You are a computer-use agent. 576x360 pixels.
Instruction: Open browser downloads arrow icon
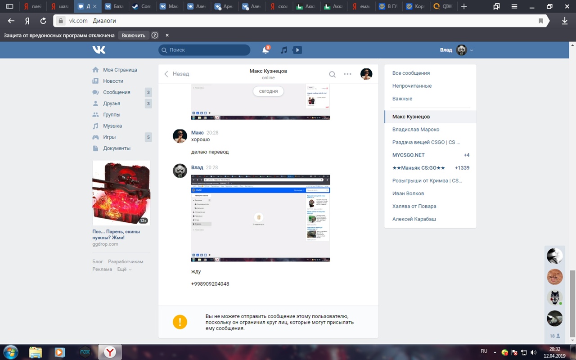pos(565,21)
